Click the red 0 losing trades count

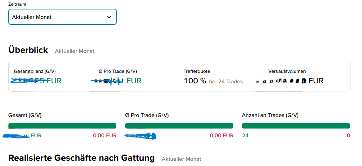pos(348,136)
